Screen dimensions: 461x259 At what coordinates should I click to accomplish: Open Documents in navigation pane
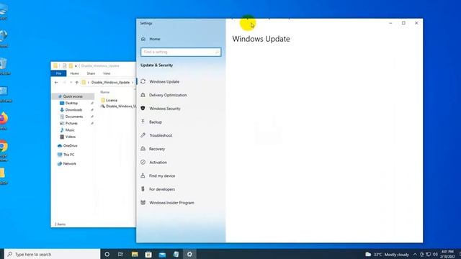pyautogui.click(x=73, y=117)
